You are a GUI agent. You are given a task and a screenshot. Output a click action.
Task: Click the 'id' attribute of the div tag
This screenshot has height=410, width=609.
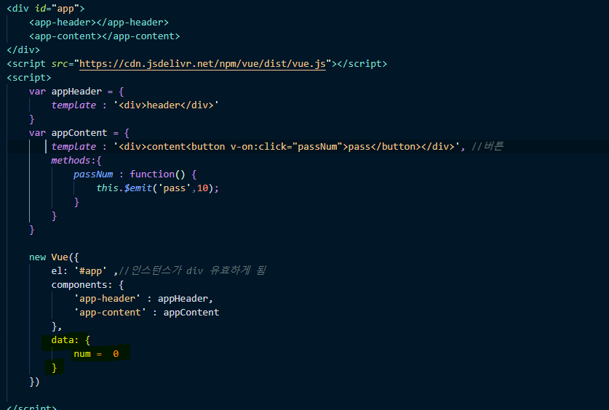point(40,9)
